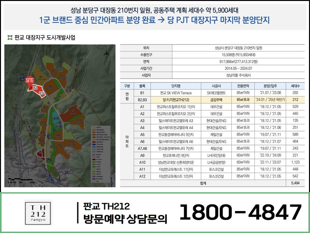The height and width of the screenshot is (233, 310).
Task: Click the '22.10 / '24.09 date cell
Action: (270, 155)
